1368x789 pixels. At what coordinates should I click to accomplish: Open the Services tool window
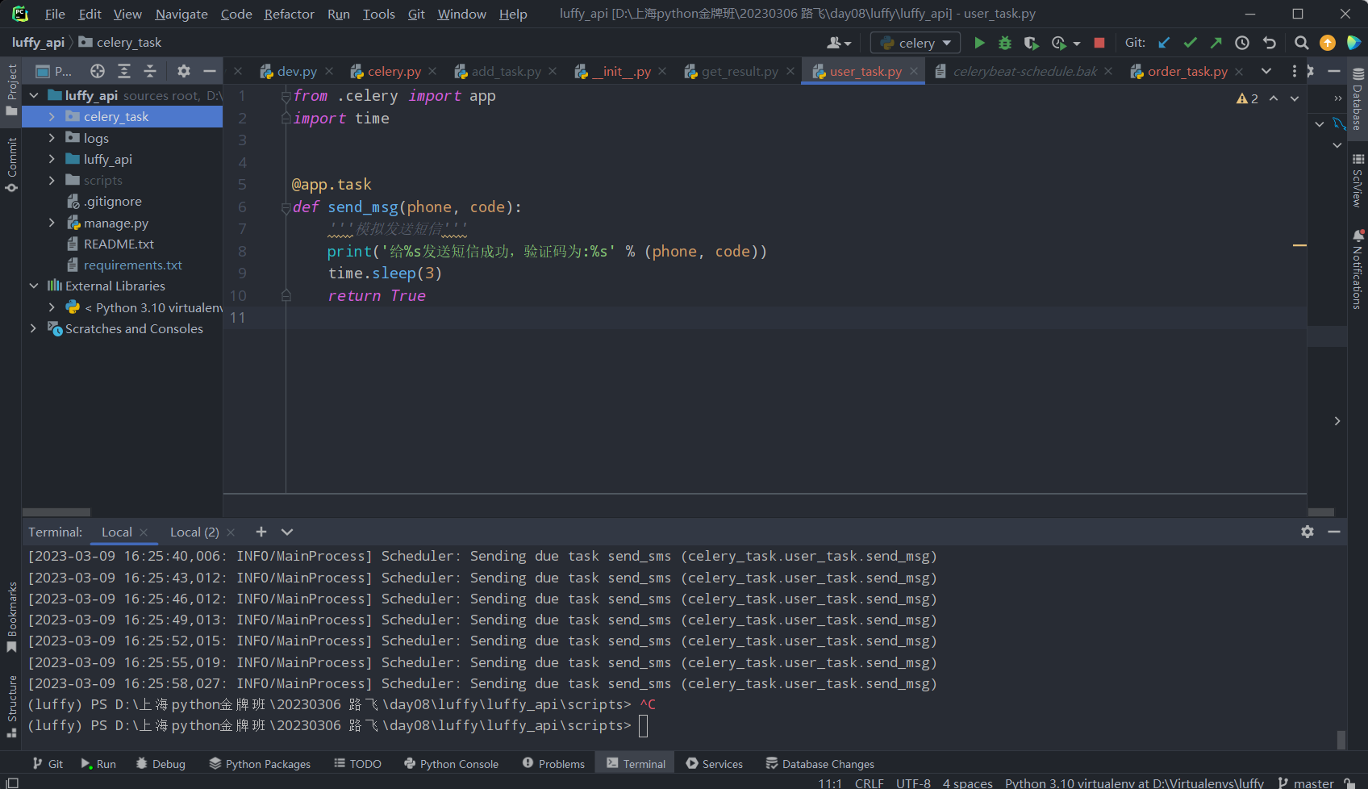[715, 764]
